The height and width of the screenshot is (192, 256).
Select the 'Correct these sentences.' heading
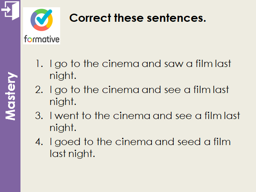coord(137,18)
